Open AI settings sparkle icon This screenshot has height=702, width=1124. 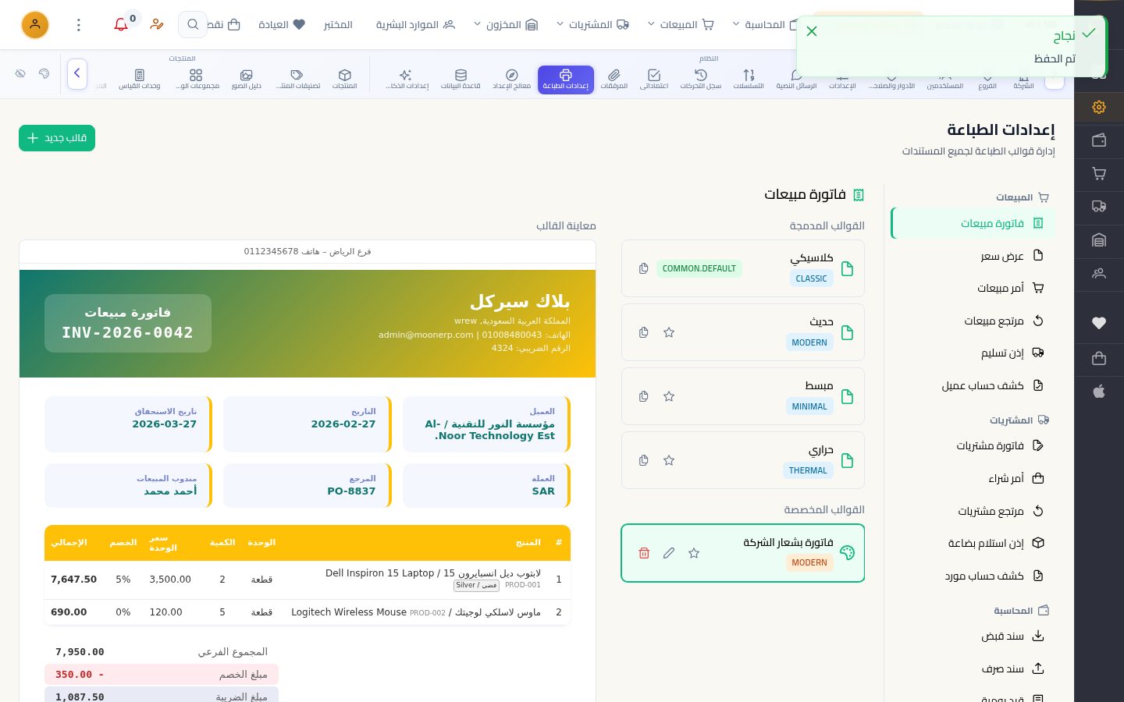(407, 79)
